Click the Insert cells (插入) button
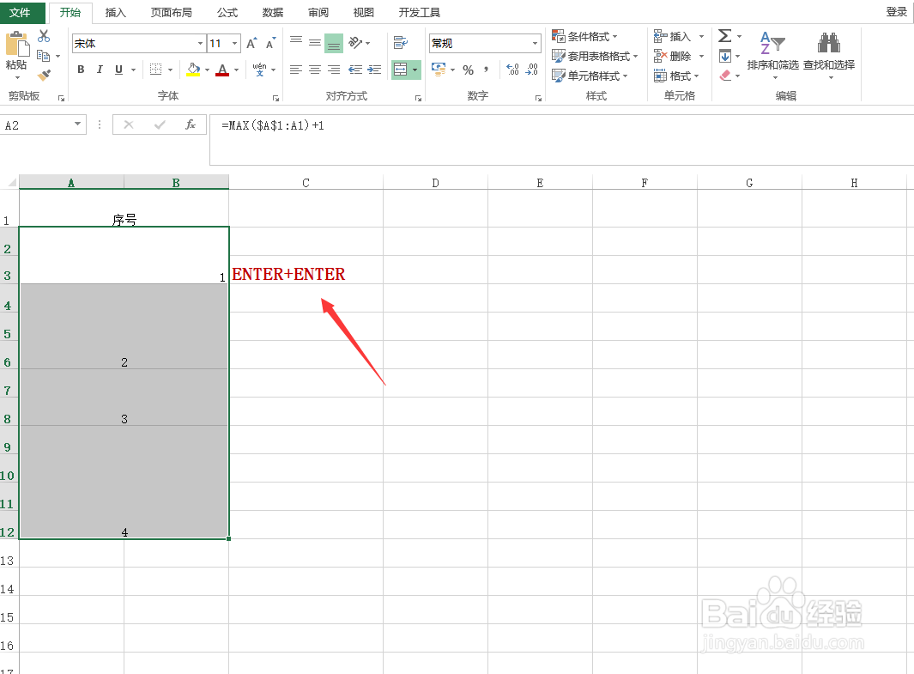The image size is (914, 674). point(673,37)
